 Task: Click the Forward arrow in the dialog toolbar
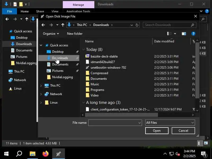pyautogui.click(x=51, y=25)
